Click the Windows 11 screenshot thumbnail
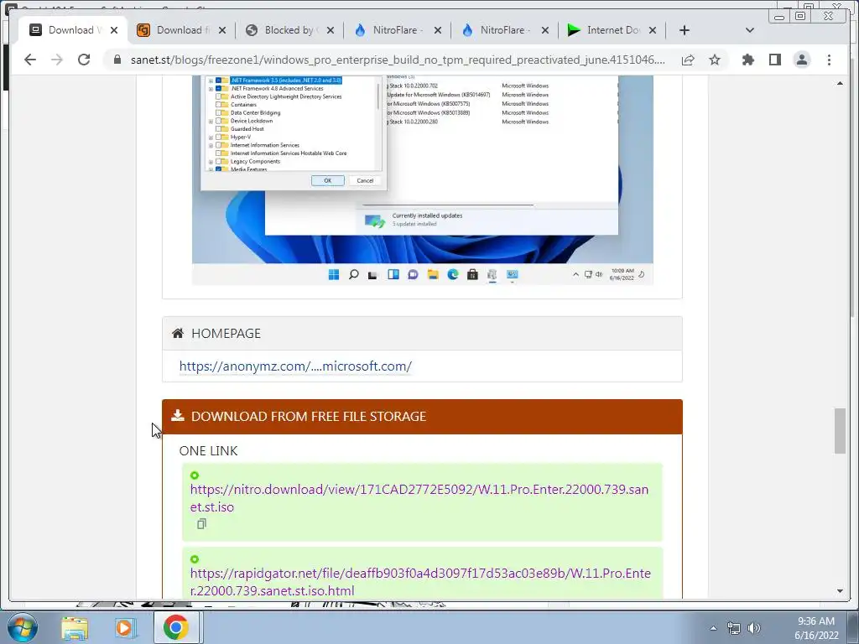859x644 pixels. tap(423, 180)
